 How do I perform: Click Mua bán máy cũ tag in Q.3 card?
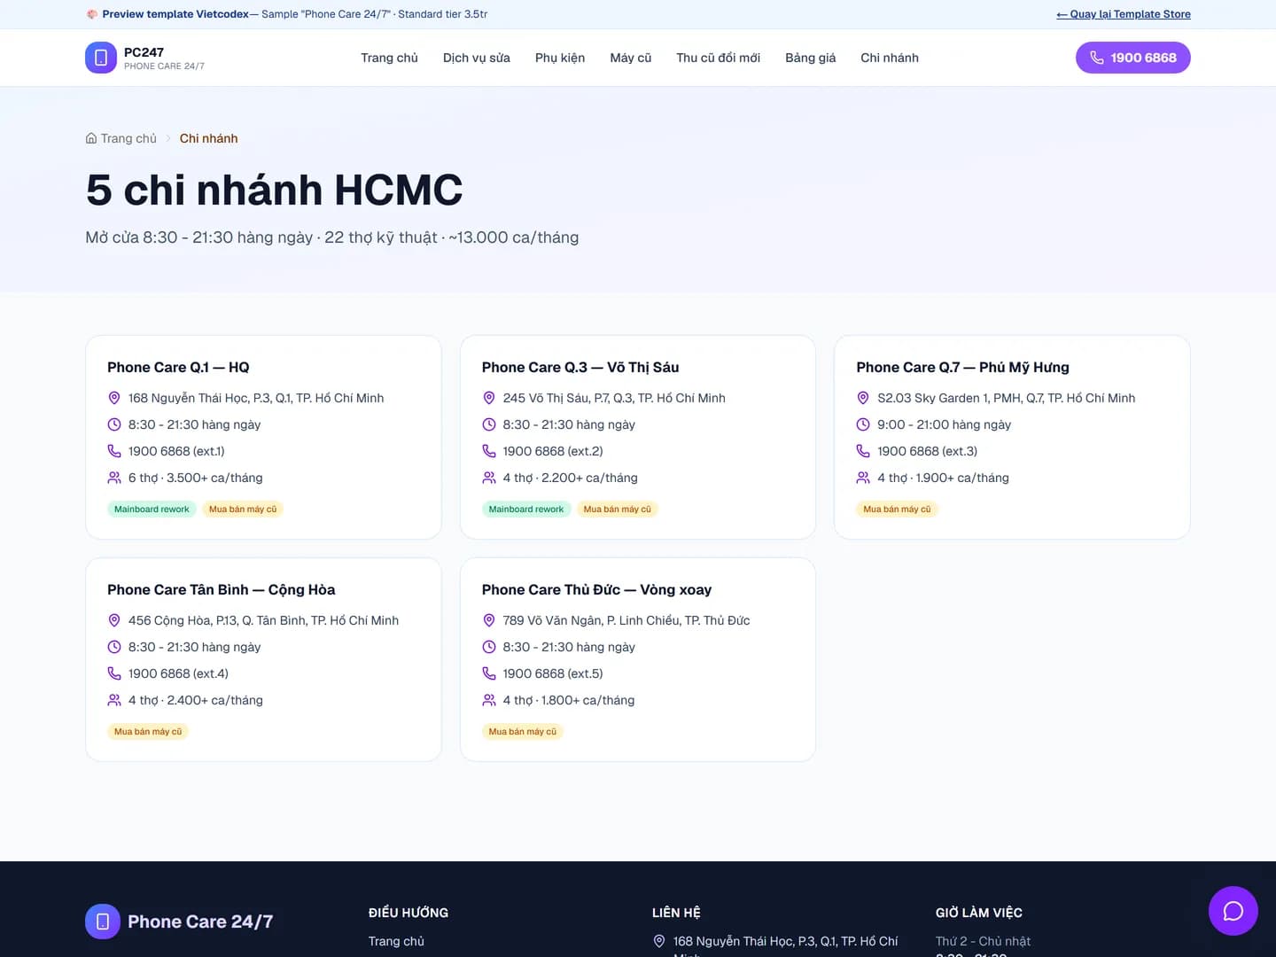617,509
